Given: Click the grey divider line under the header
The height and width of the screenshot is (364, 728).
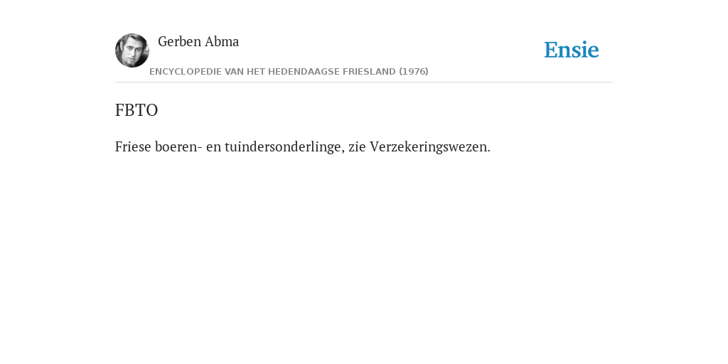Looking at the screenshot, I should pos(364,82).
